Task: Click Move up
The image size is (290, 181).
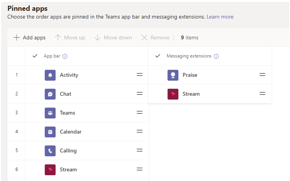Action: tap(70, 37)
